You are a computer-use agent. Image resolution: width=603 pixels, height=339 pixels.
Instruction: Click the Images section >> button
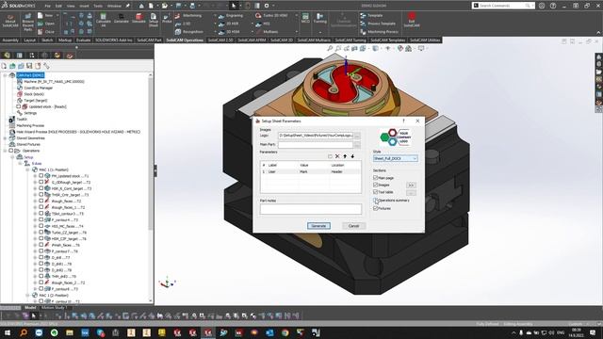[x=411, y=186]
